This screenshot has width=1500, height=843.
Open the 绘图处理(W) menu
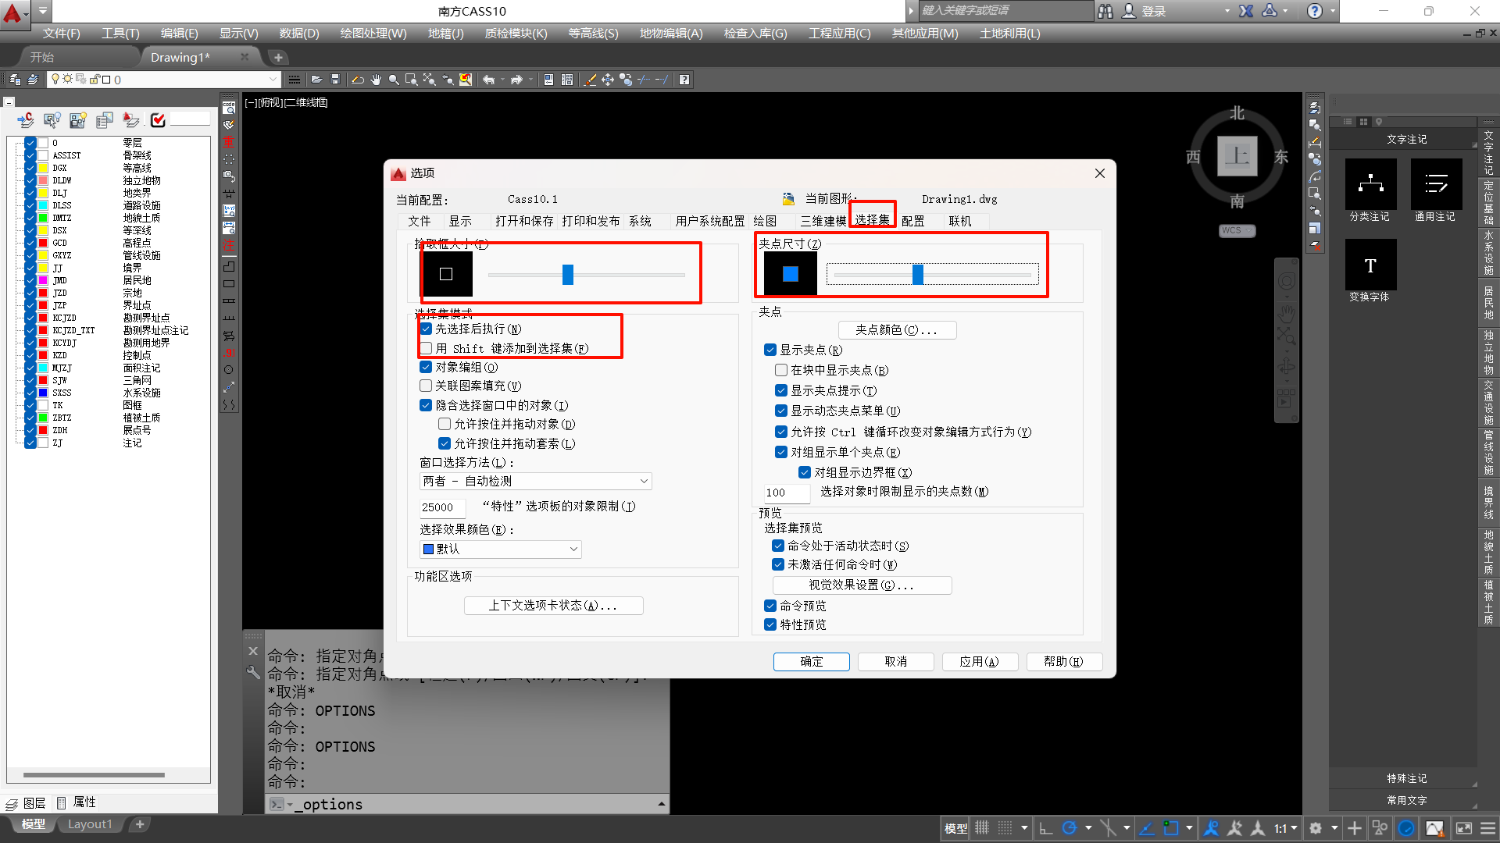pos(373,34)
